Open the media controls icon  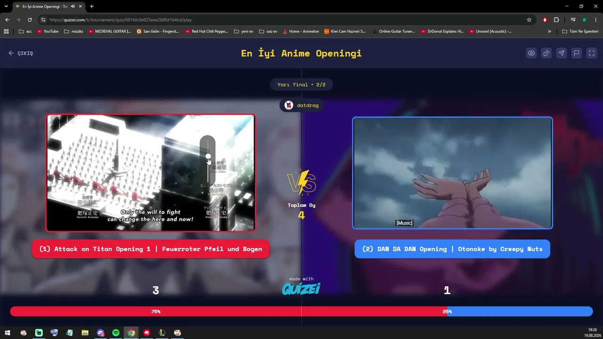point(573,20)
